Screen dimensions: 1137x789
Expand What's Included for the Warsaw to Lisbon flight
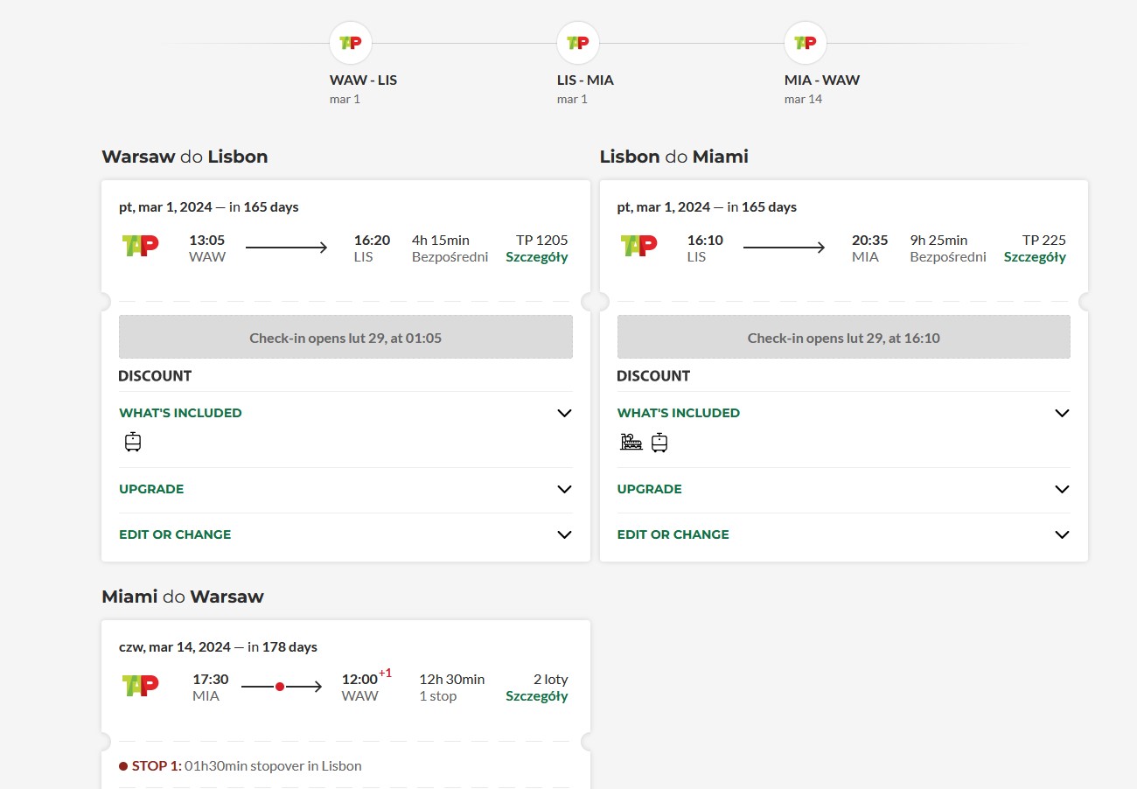point(345,413)
